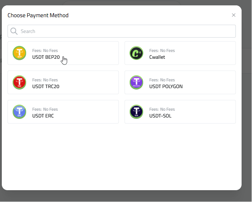Click the purple USDT POLYGON coin icon

click(136, 82)
